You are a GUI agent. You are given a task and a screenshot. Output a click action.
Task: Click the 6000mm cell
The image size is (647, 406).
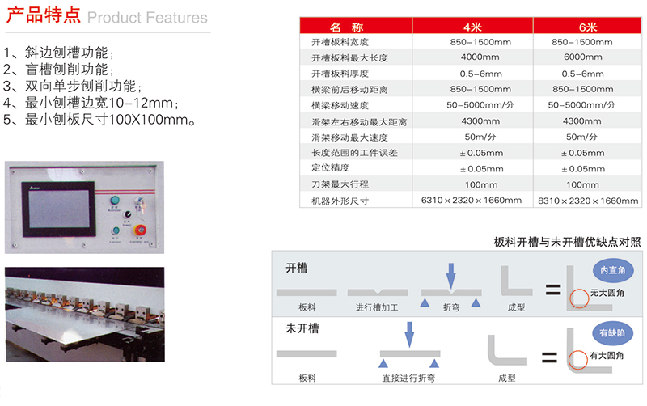pos(582,57)
